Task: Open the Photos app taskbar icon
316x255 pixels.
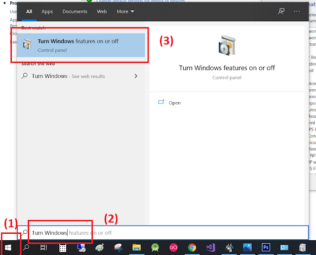Action: point(247,248)
